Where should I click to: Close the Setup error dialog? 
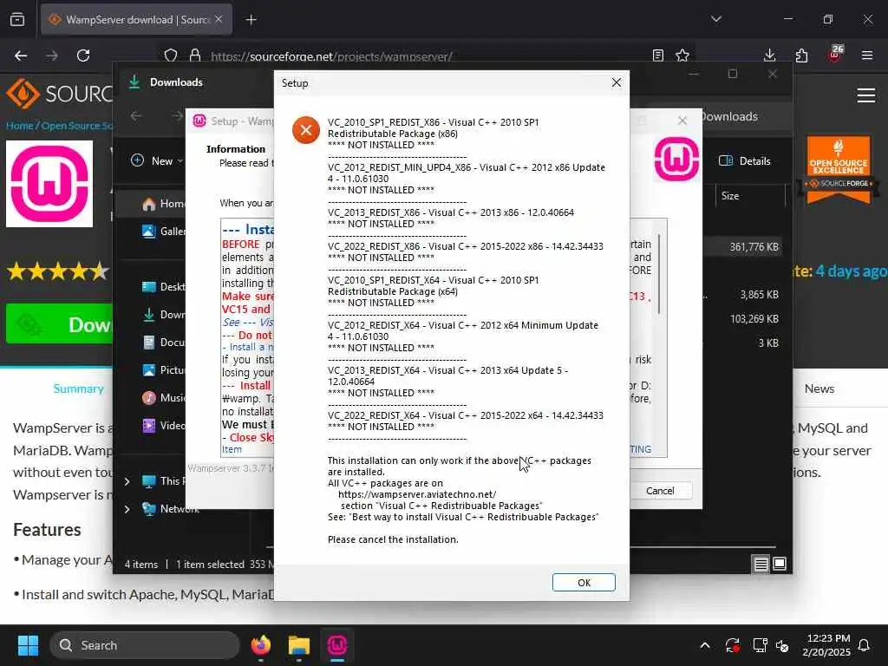coord(617,82)
